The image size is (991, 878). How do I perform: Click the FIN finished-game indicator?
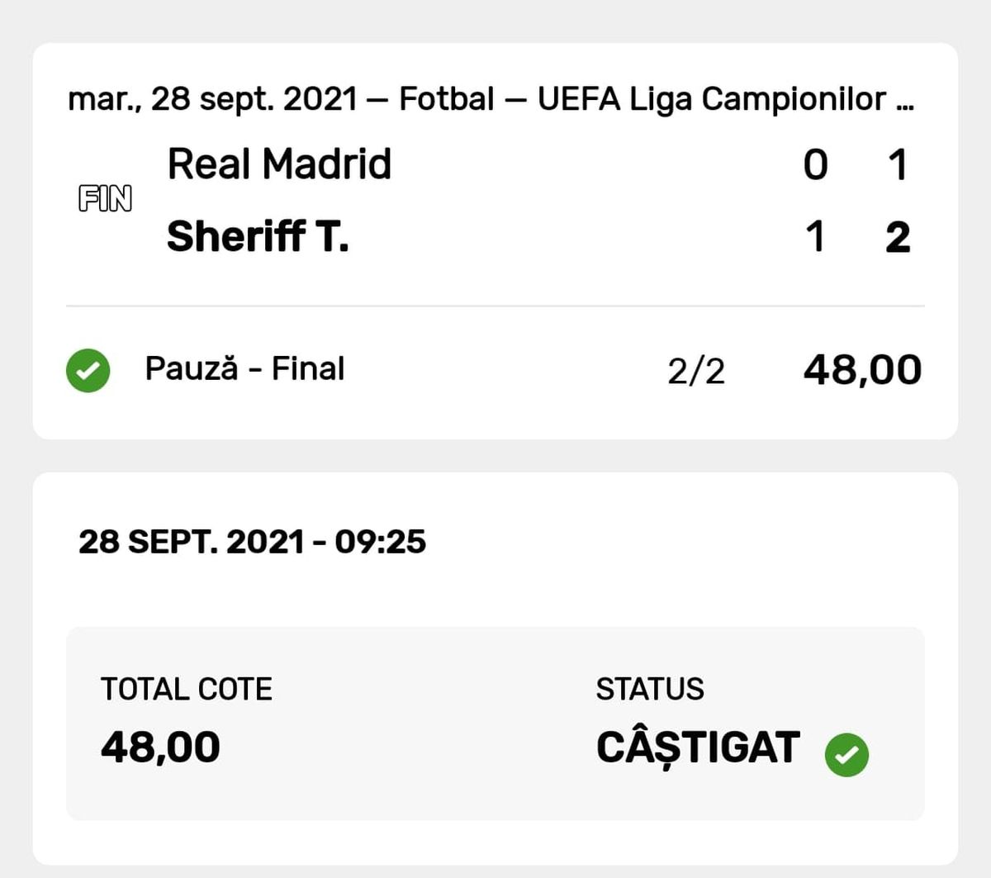[x=105, y=198]
